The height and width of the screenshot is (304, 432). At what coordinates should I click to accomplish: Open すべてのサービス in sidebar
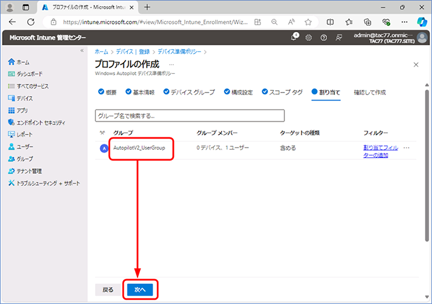28,86
